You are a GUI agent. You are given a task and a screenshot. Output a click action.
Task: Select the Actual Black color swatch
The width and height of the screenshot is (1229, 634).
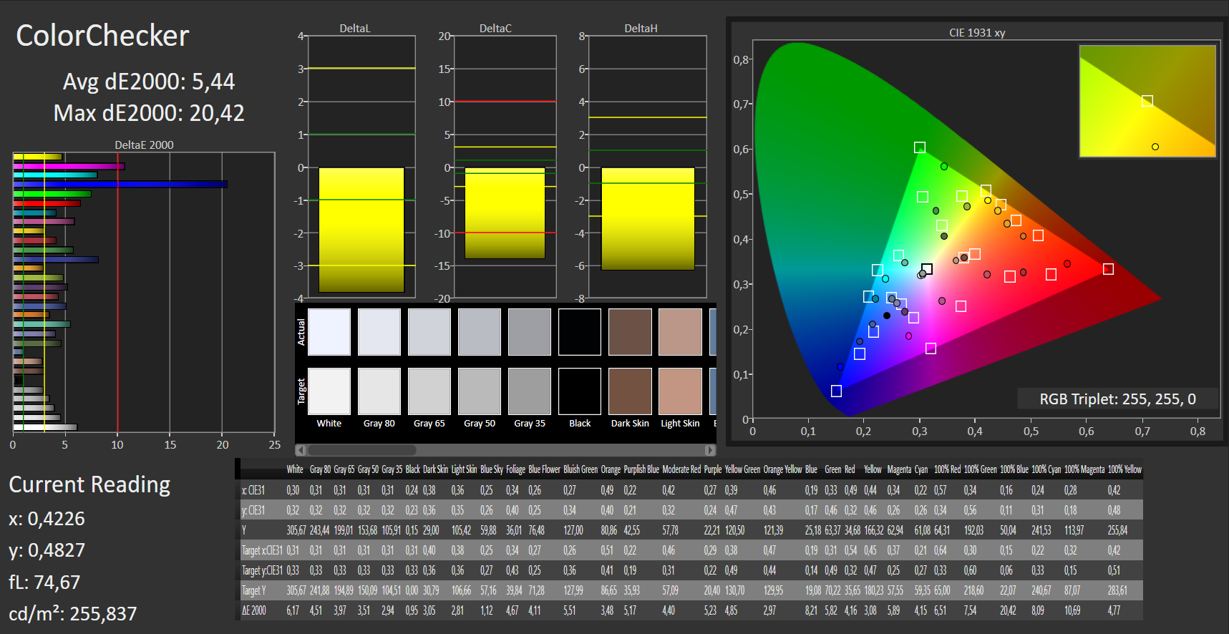tap(580, 332)
